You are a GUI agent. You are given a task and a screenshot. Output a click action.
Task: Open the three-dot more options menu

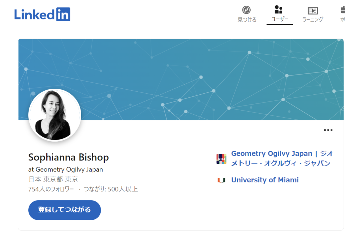[328, 130]
